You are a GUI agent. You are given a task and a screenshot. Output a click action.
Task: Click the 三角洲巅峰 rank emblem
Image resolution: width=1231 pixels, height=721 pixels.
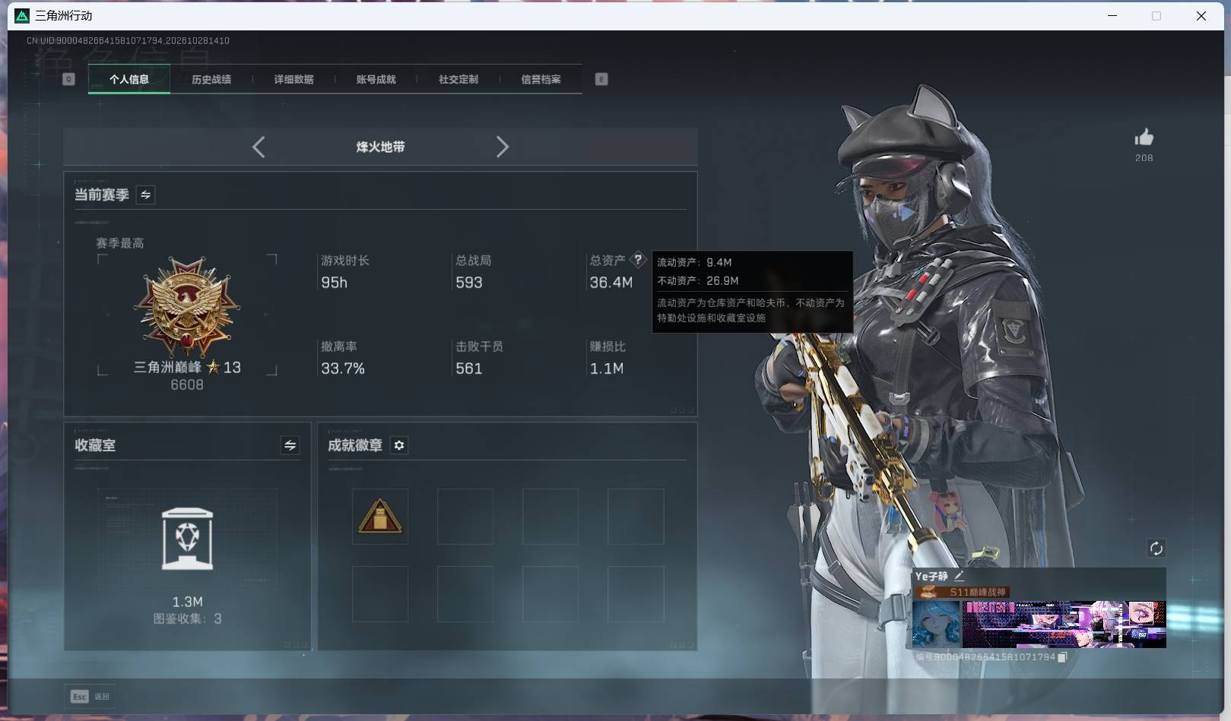click(x=187, y=307)
